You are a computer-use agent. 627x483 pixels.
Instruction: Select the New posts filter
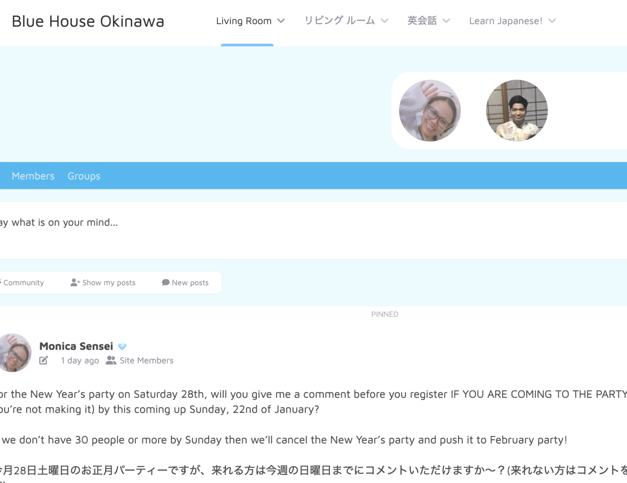[185, 282]
